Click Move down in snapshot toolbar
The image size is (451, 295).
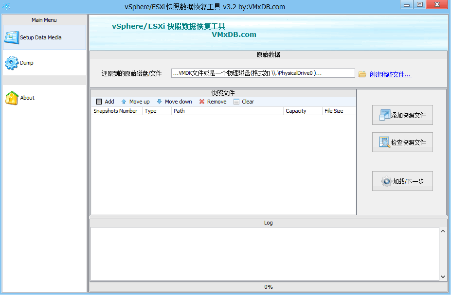point(174,102)
